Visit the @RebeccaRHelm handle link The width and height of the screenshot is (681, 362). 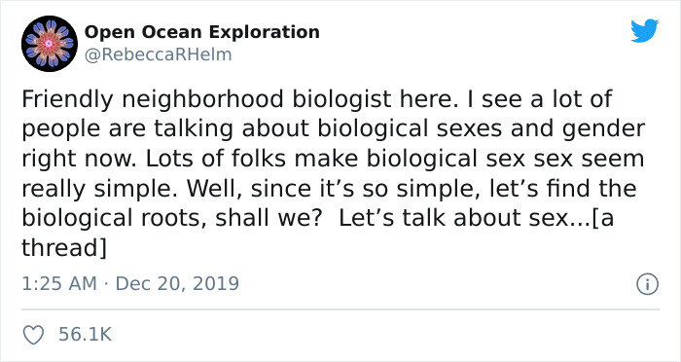pyautogui.click(x=158, y=54)
